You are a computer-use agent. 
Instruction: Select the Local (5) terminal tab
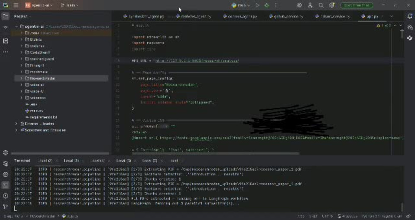(123, 161)
